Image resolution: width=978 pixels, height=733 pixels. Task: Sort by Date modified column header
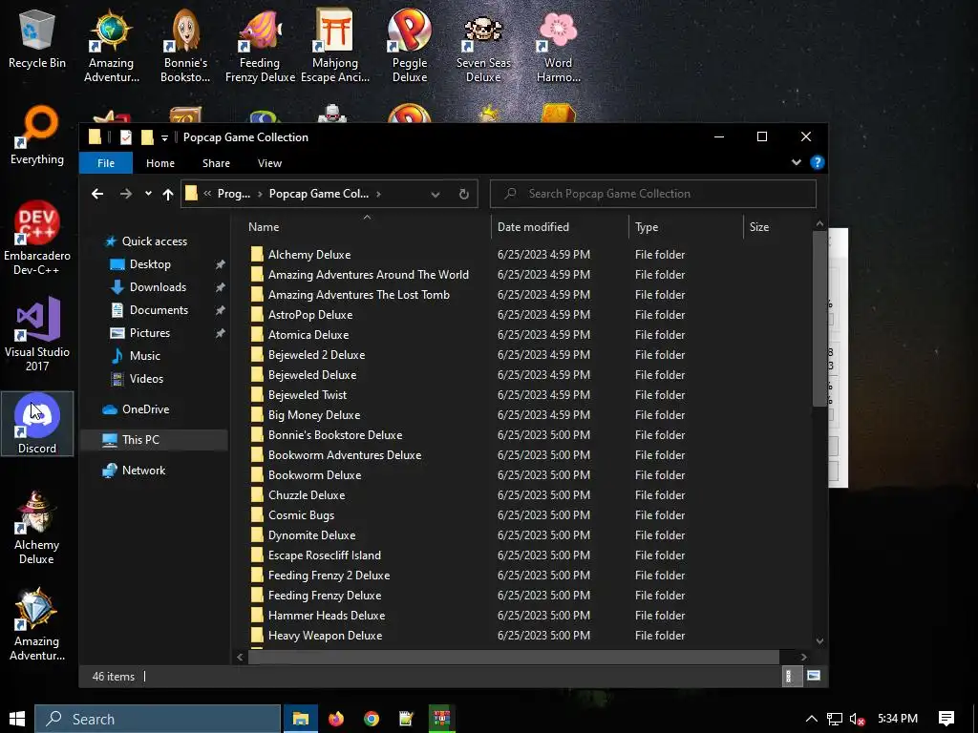pyautogui.click(x=560, y=227)
